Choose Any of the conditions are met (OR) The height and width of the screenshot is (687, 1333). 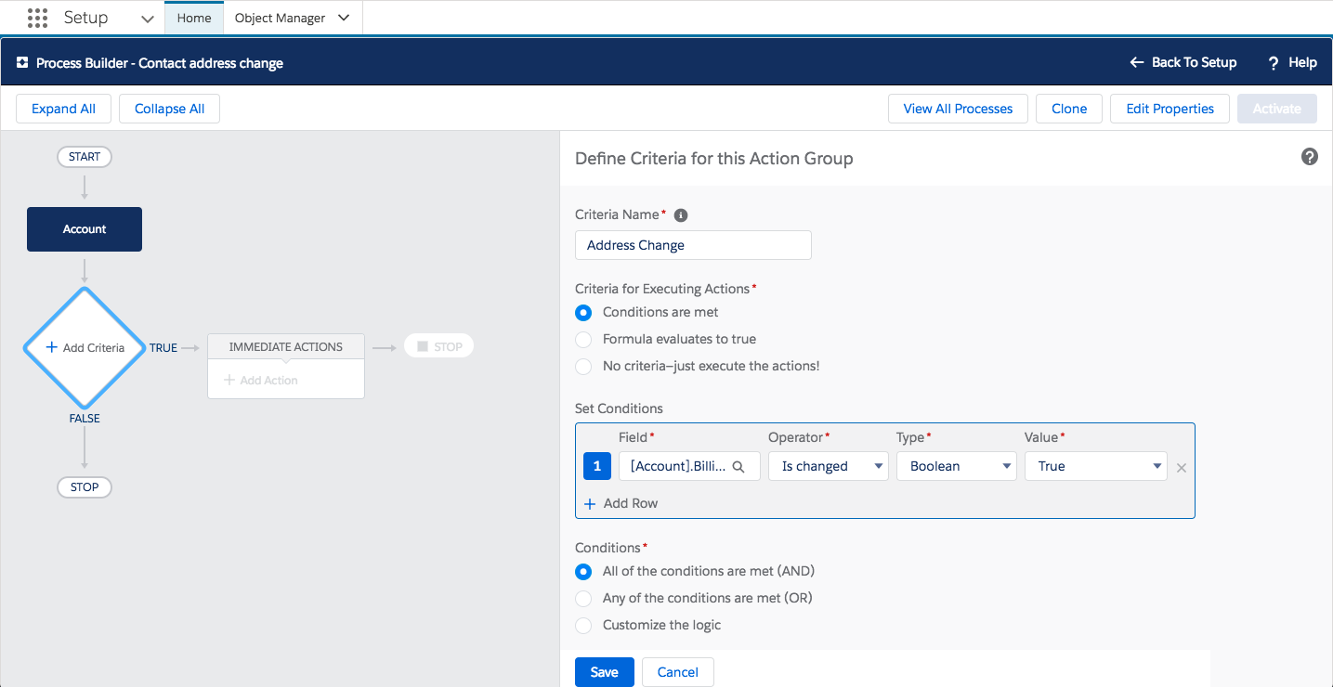583,599
